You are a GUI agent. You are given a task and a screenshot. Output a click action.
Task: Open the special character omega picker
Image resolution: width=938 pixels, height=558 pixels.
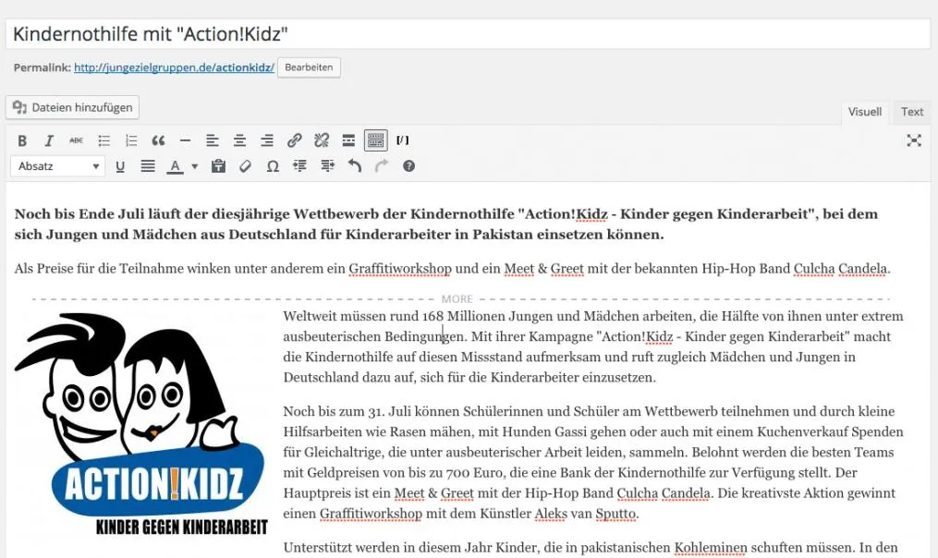(273, 166)
